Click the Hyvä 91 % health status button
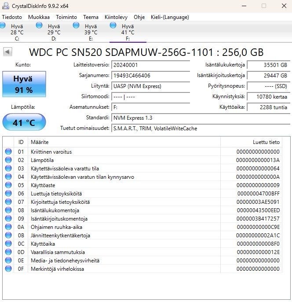This screenshot has width=292, height=302. click(x=24, y=84)
